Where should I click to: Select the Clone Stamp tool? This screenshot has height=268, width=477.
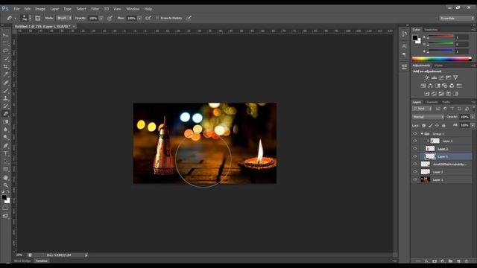(x=5, y=98)
